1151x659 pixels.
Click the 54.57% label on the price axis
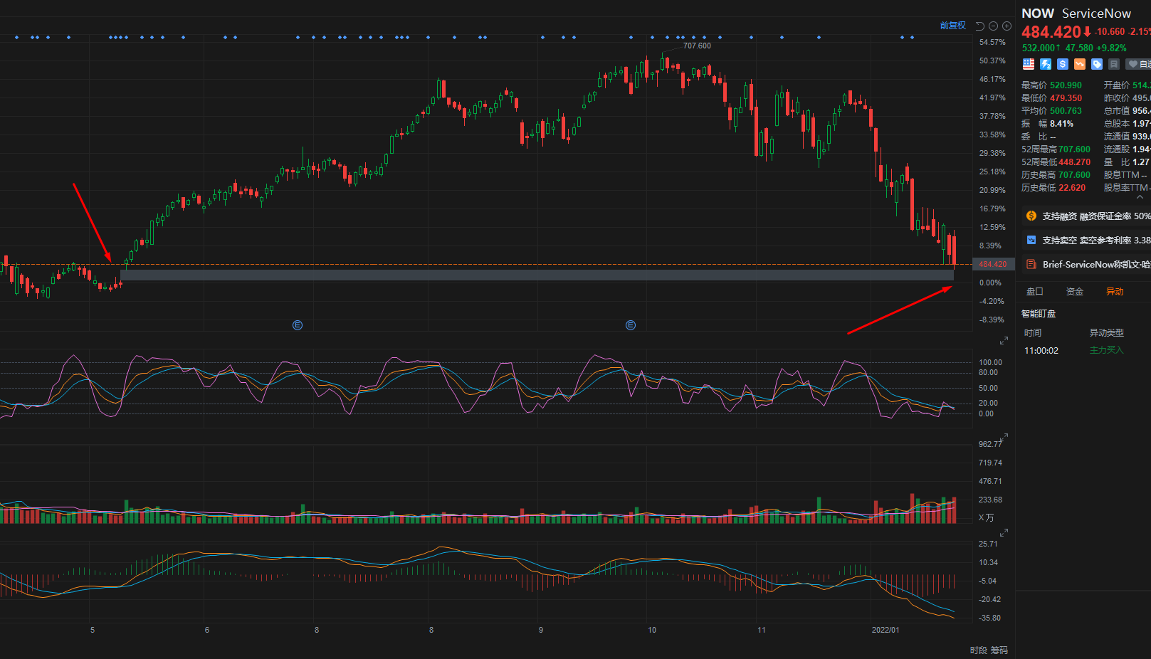992,43
